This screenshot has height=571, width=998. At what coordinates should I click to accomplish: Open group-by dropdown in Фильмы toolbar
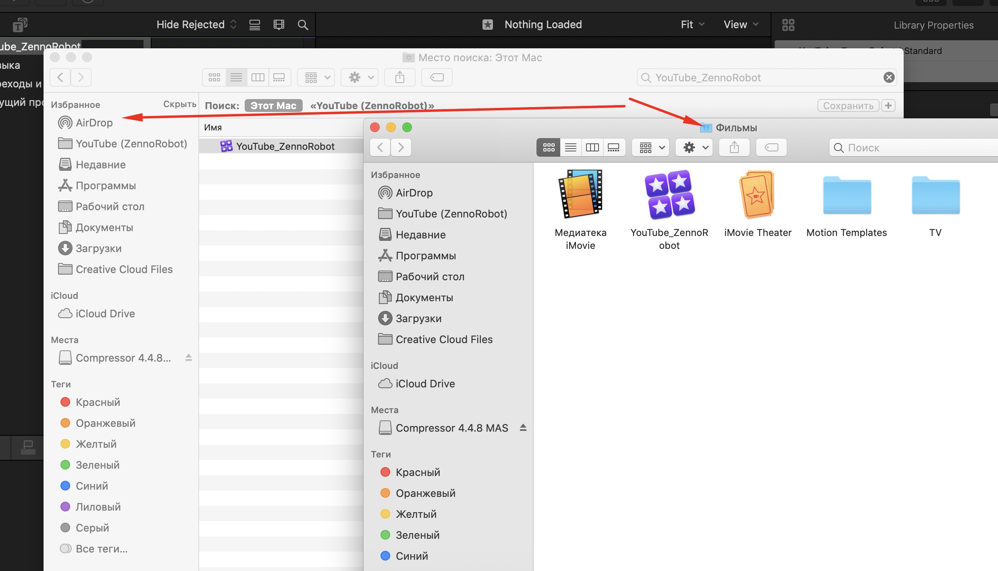651,147
